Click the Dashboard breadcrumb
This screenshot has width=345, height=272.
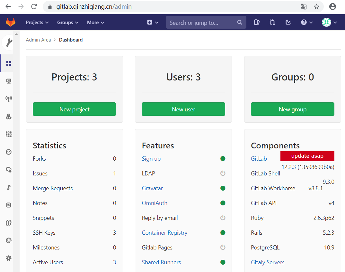[x=71, y=40]
